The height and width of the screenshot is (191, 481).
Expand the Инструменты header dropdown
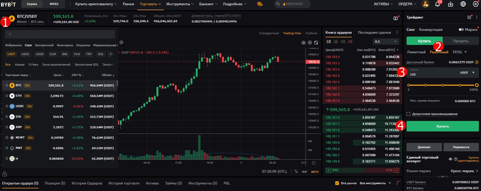pyautogui.click(x=180, y=4)
